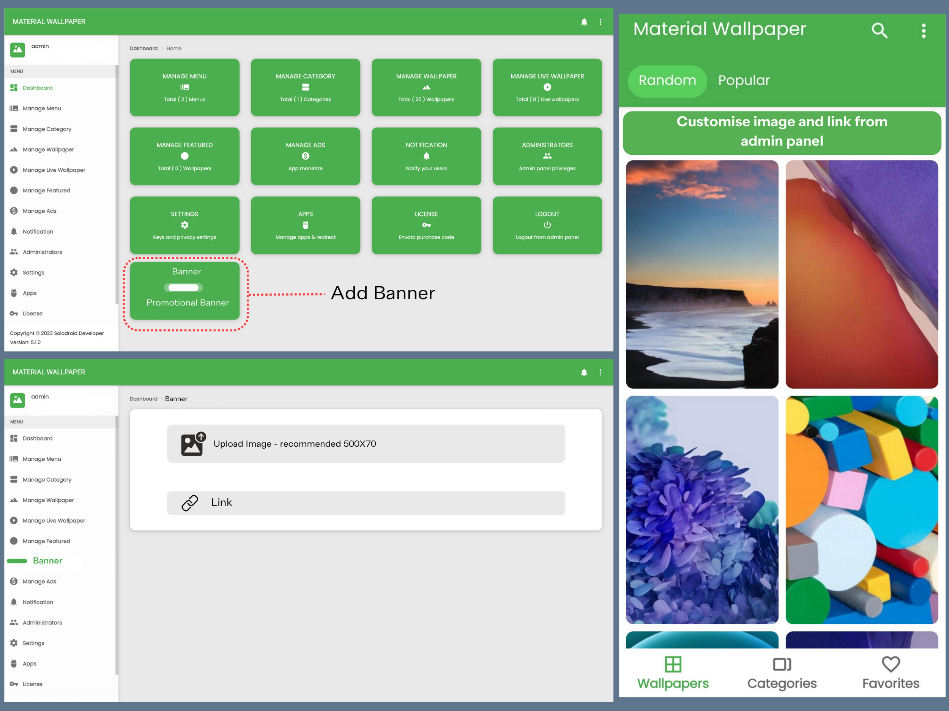Tap the blue petals flower wallpaper
Viewport: 949px width, 711px height.
[702, 510]
